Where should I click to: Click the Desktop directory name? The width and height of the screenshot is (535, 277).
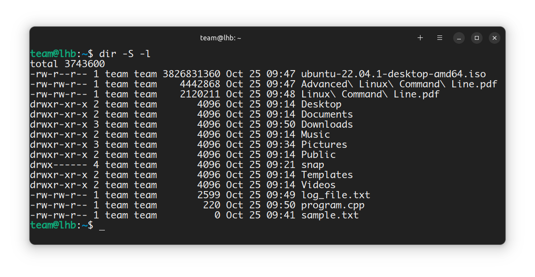point(321,105)
